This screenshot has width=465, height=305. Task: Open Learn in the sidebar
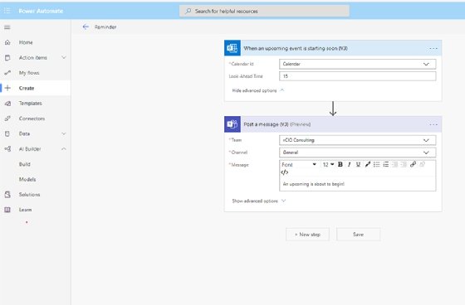tap(25, 210)
